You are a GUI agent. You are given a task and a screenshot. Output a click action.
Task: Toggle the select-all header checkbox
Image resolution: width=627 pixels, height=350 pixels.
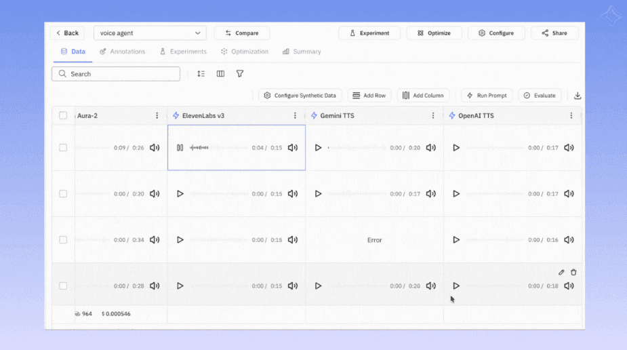click(63, 115)
